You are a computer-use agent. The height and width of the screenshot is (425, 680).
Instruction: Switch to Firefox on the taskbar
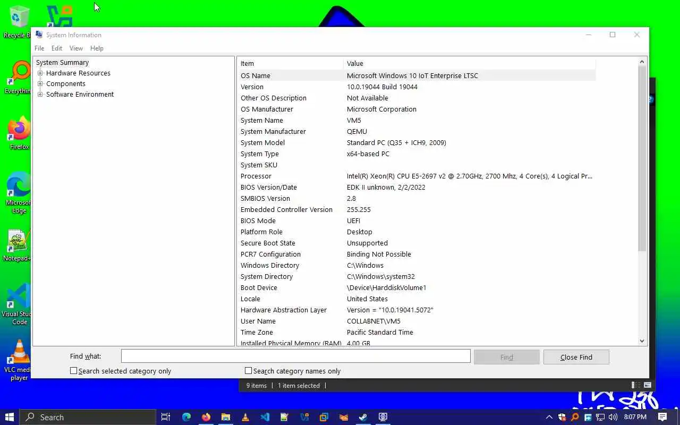[206, 417]
